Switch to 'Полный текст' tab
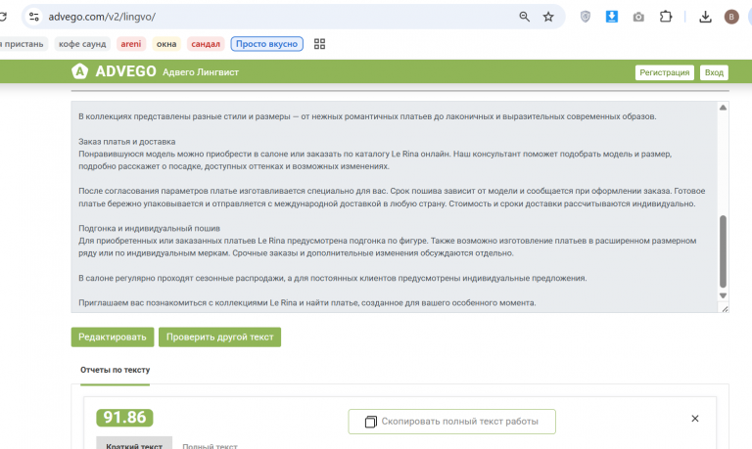Image resolution: width=752 pixels, height=449 pixels. pos(210,446)
